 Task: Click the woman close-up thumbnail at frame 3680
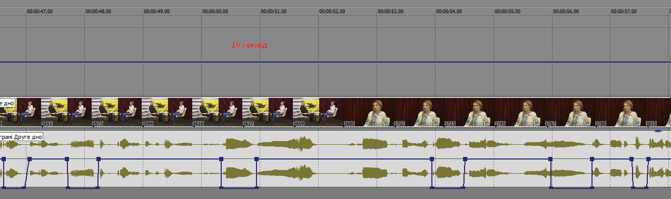(x=368, y=113)
